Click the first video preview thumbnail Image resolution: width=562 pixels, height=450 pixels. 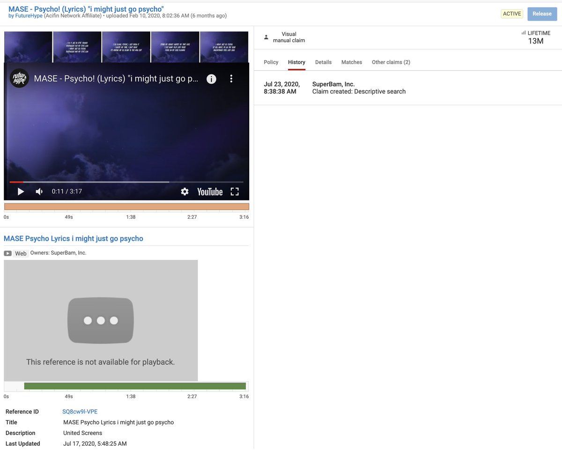[28, 47]
